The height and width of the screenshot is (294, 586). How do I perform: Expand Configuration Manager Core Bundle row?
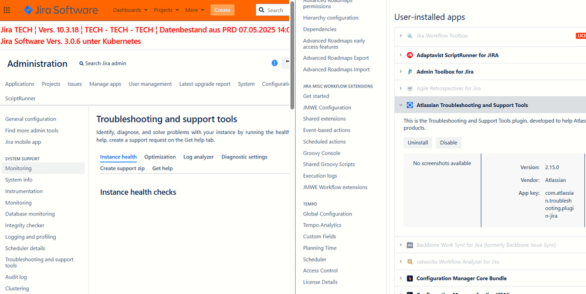401,278
